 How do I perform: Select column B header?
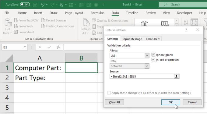pyautogui.click(x=81, y=58)
